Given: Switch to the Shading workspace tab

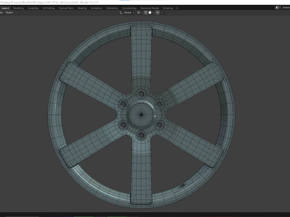Looking at the screenshot, I should pos(82,8).
